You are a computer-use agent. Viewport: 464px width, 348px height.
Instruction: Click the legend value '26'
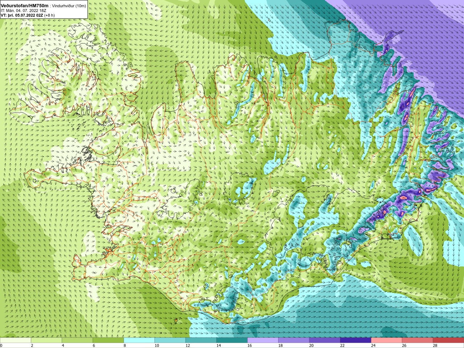pyautogui.click(x=404, y=345)
